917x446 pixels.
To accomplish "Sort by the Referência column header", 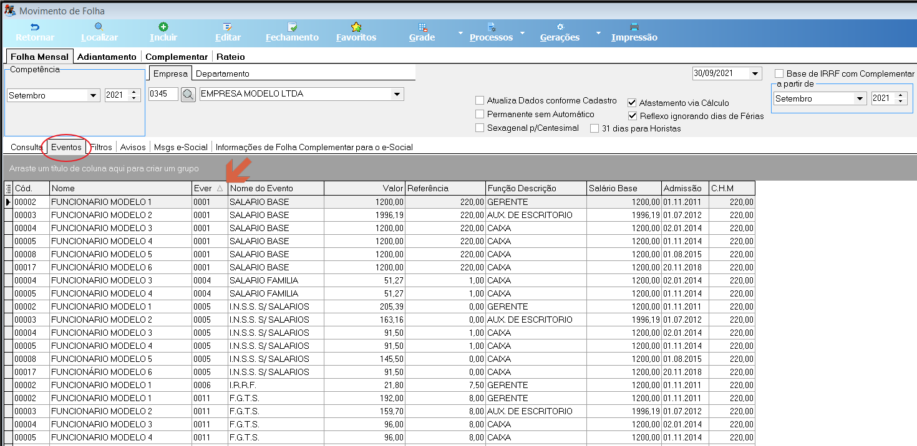I will [x=445, y=188].
